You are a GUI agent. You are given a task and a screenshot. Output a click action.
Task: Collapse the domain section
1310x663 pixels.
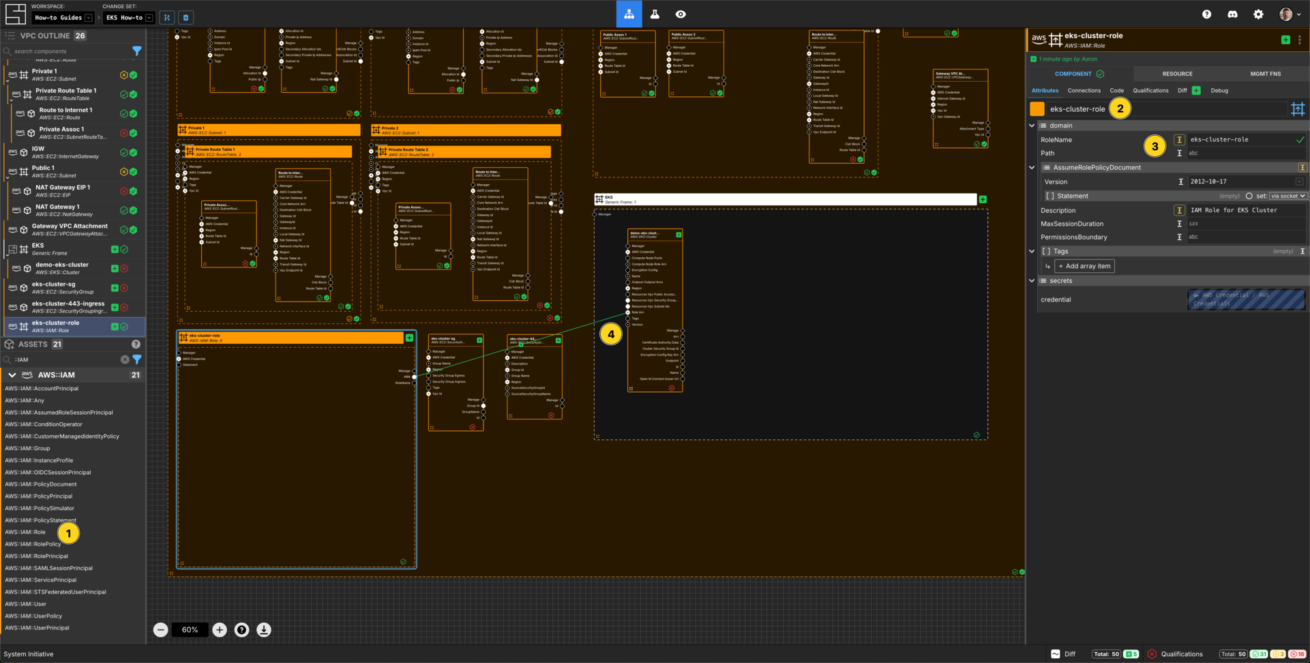pyautogui.click(x=1032, y=126)
